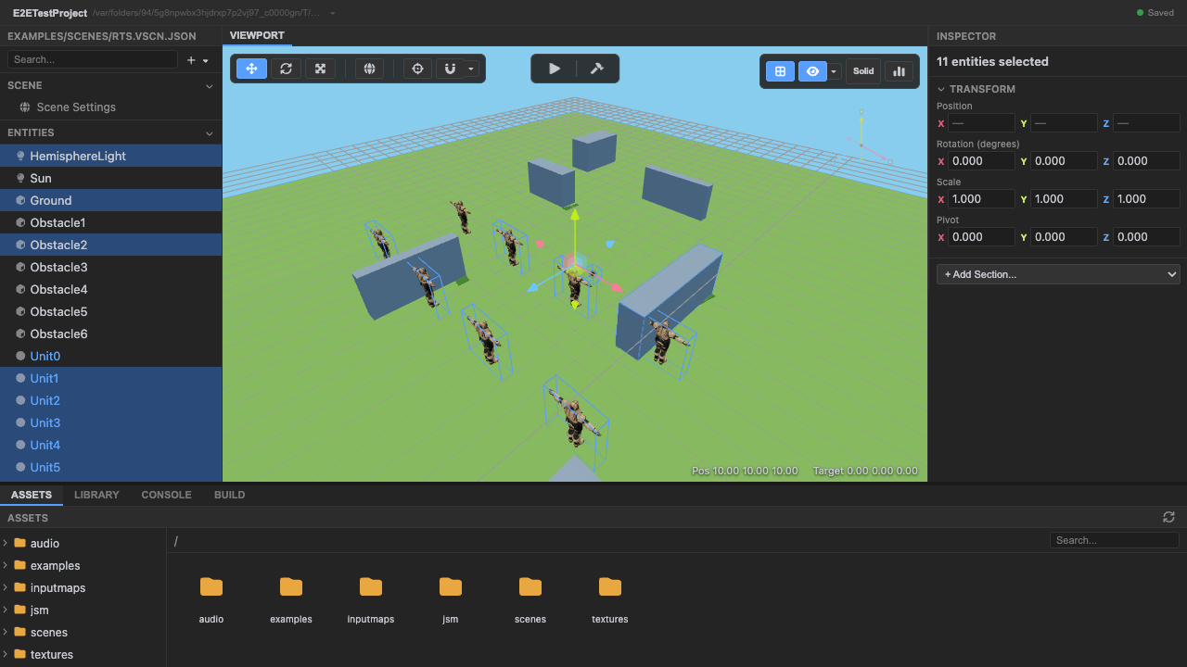This screenshot has width=1187, height=667.
Task: Toggle the viewport grid display
Action: [780, 71]
